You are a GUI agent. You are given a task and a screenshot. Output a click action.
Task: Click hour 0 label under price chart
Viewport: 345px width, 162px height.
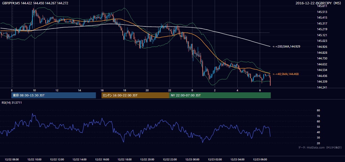(192, 90)
